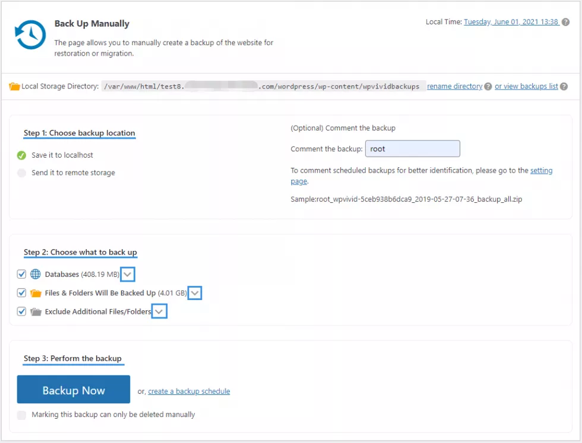Click the help icon after view backups list

562,86
